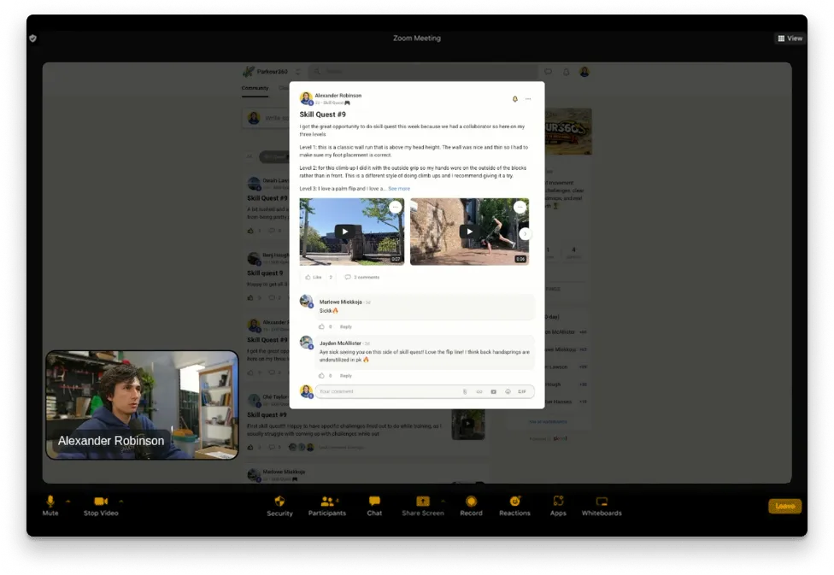
Task: Open the emoji picker in the comment box
Action: [508, 391]
